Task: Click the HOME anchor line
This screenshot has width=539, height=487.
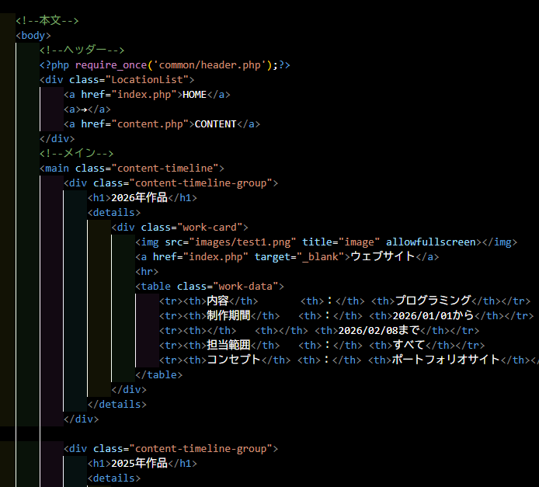Action: pyautogui.click(x=147, y=95)
